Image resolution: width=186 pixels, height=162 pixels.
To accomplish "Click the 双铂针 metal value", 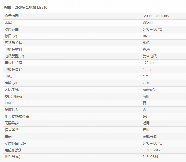I will pyautogui.click(x=148, y=23).
